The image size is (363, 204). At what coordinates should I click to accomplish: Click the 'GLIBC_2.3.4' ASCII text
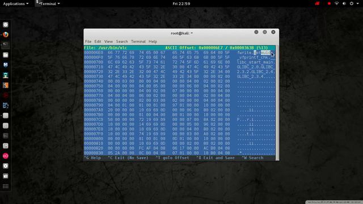250,76
